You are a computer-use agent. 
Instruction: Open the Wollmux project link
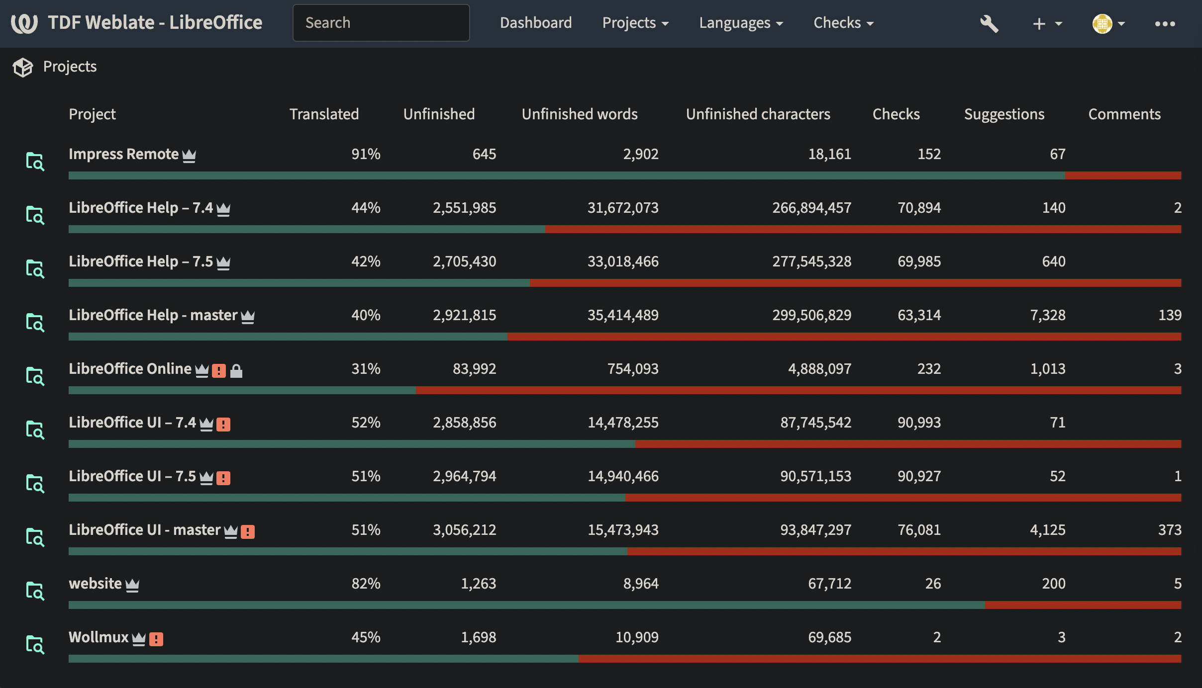point(99,637)
